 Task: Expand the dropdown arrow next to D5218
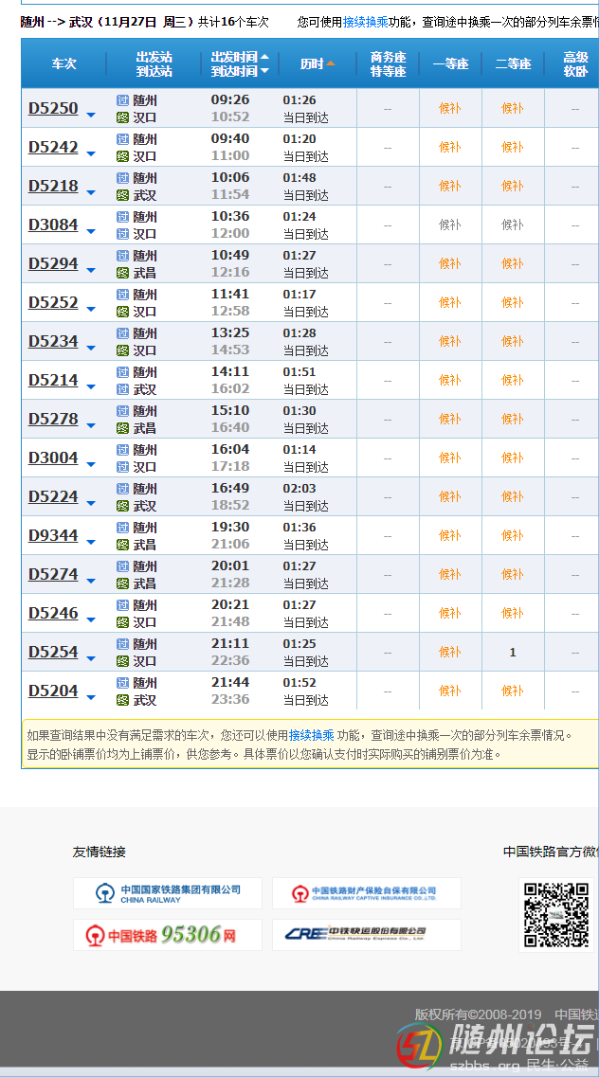92,193
